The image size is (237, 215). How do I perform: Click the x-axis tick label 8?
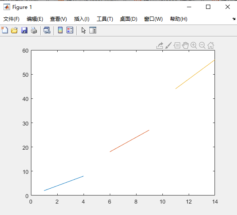tap(136, 202)
